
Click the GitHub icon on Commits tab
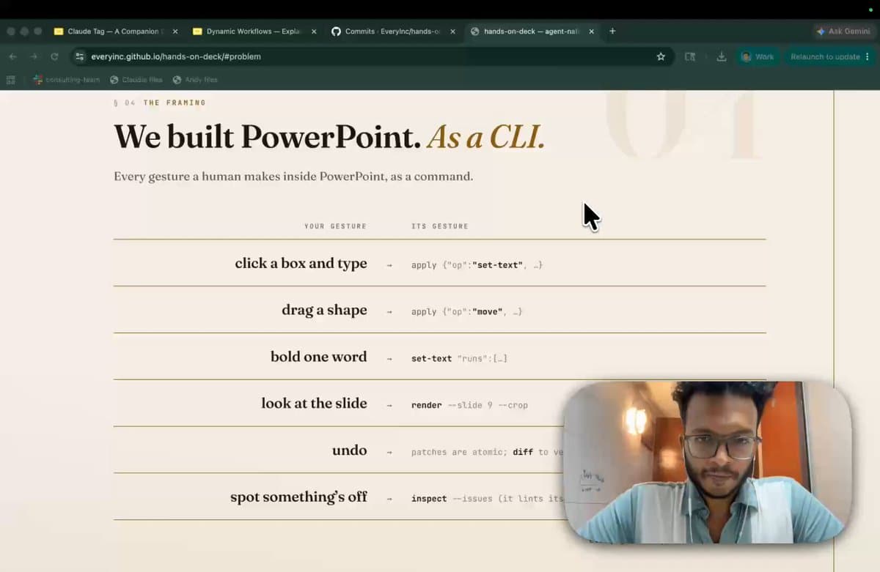click(x=336, y=31)
